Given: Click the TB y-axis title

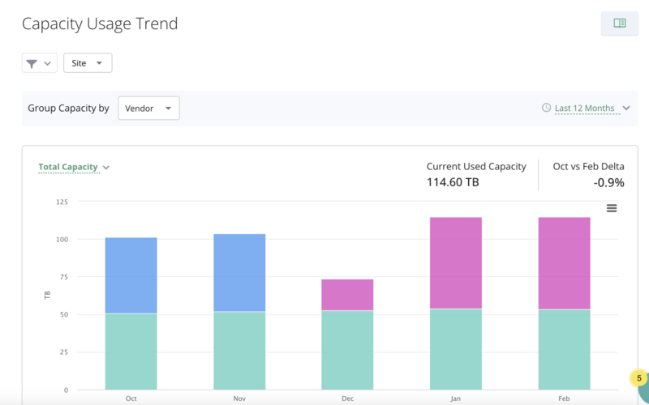Looking at the screenshot, I should (x=47, y=296).
